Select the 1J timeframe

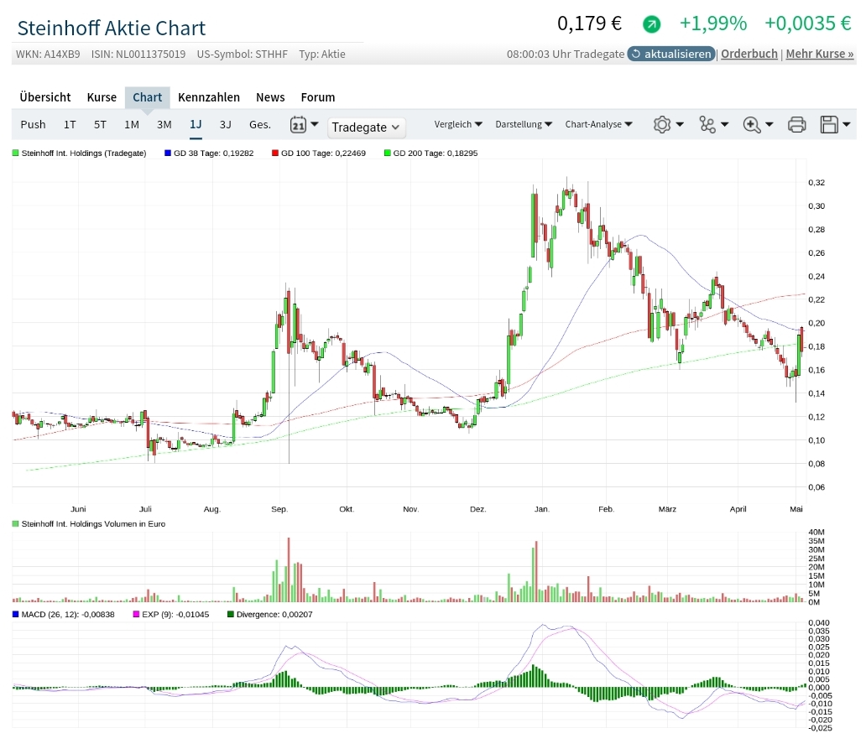pos(196,125)
